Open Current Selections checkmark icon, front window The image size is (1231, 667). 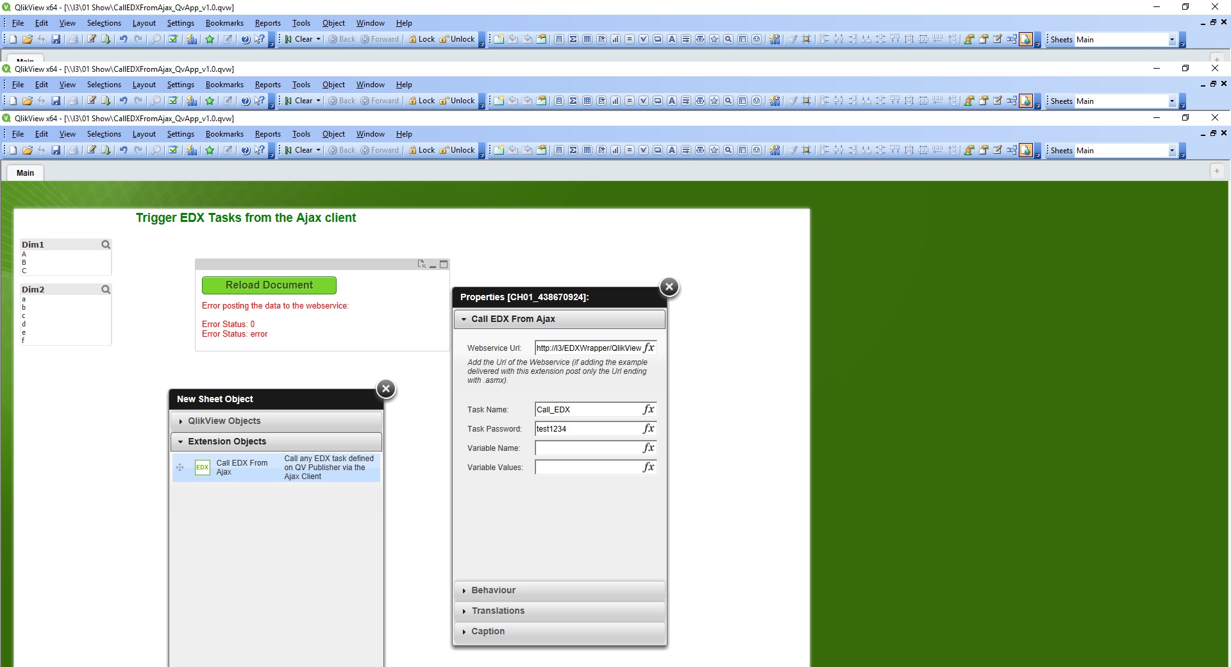(x=173, y=150)
